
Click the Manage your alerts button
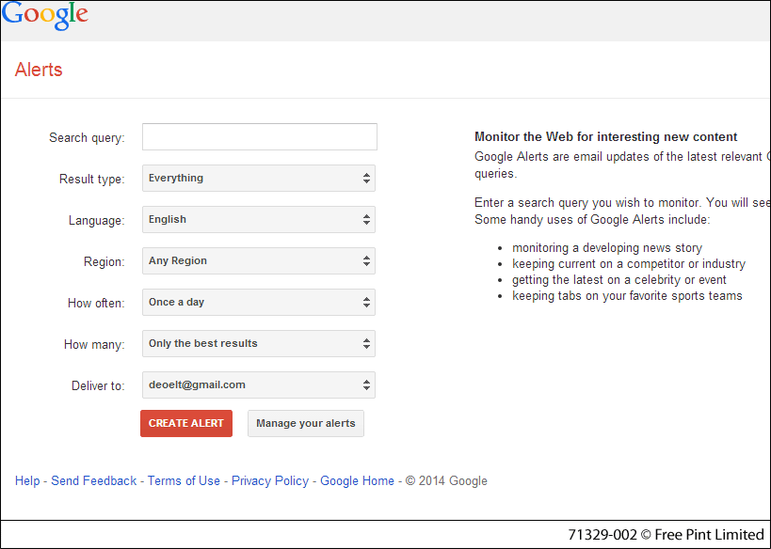(306, 423)
